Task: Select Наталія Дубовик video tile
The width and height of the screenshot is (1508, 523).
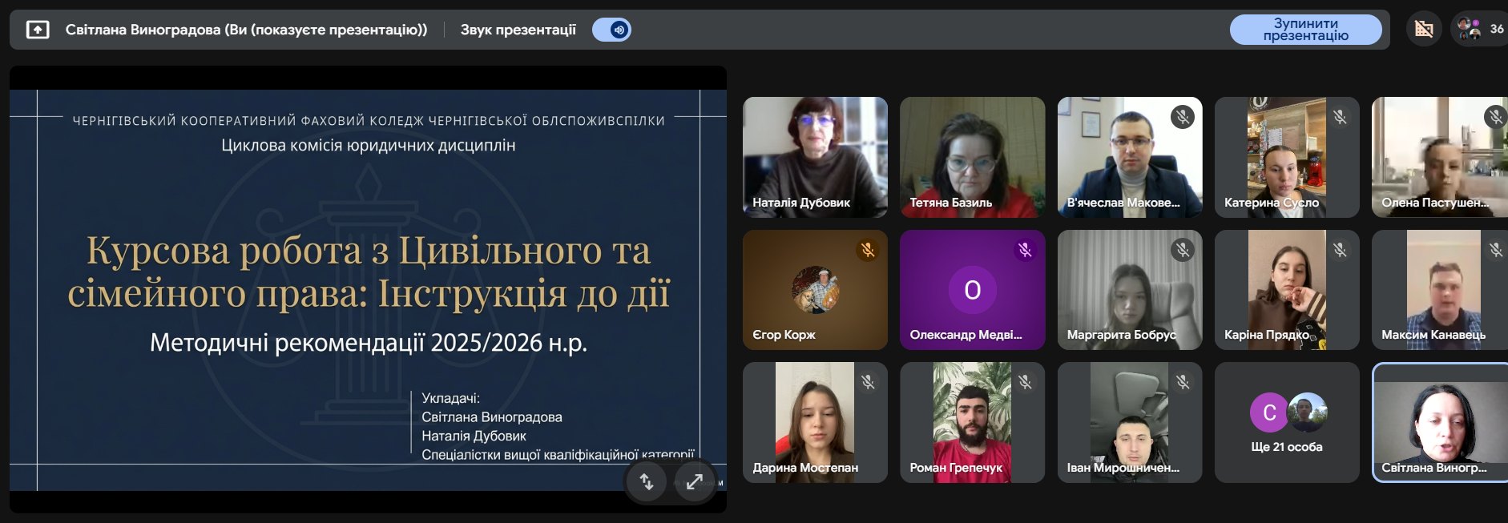Action: point(815,157)
